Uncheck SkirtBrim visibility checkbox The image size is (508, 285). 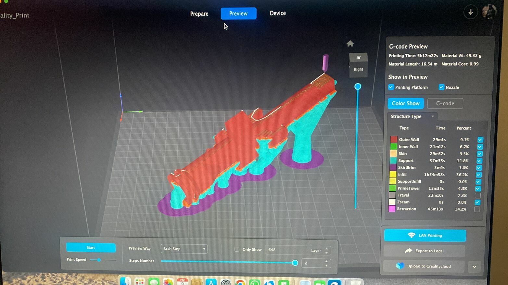479,168
